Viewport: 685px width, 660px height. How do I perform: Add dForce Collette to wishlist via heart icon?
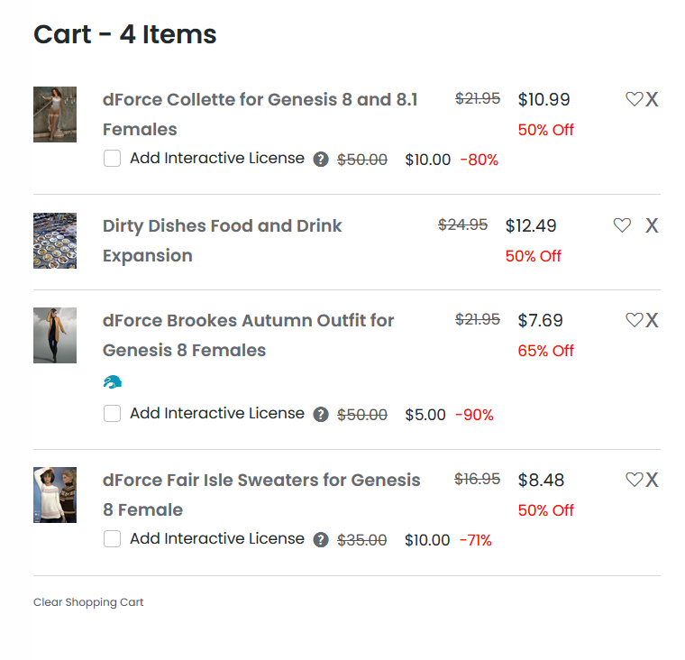[634, 99]
